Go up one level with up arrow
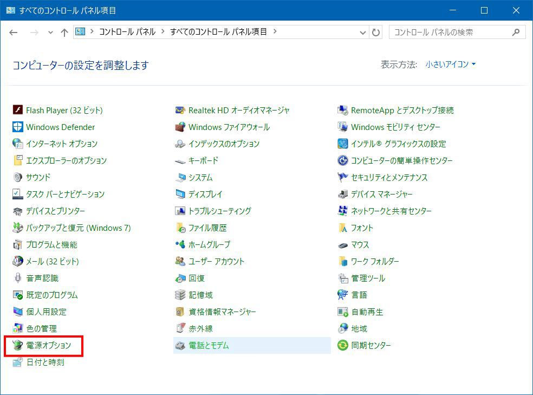This screenshot has width=533, height=395. point(64,33)
